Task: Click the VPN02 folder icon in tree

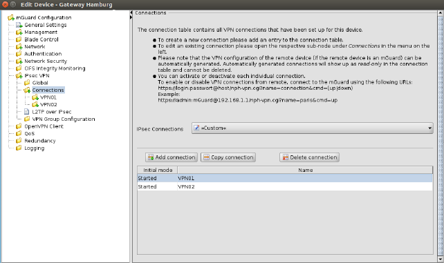Action: (35, 104)
